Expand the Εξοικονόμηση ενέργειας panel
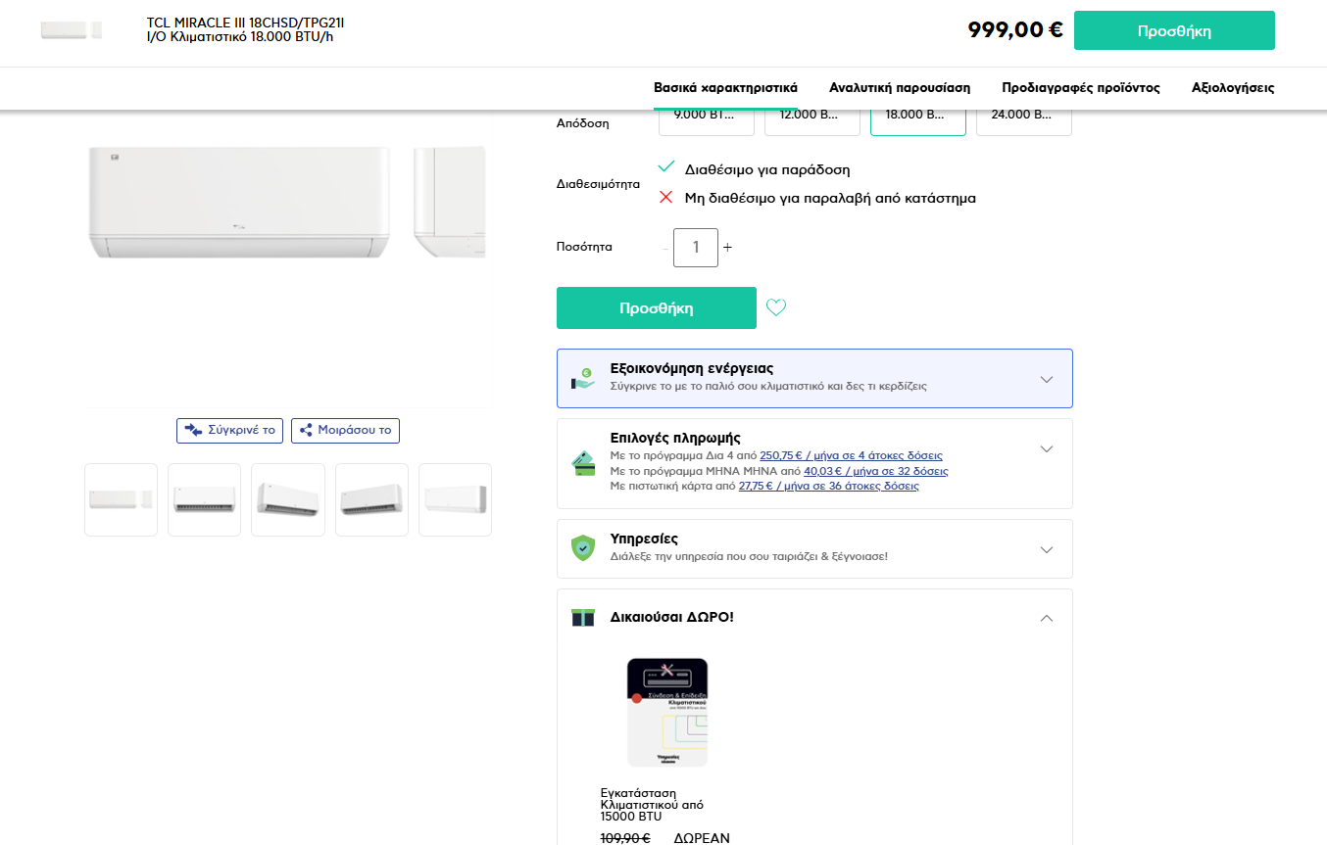 [x=814, y=378]
